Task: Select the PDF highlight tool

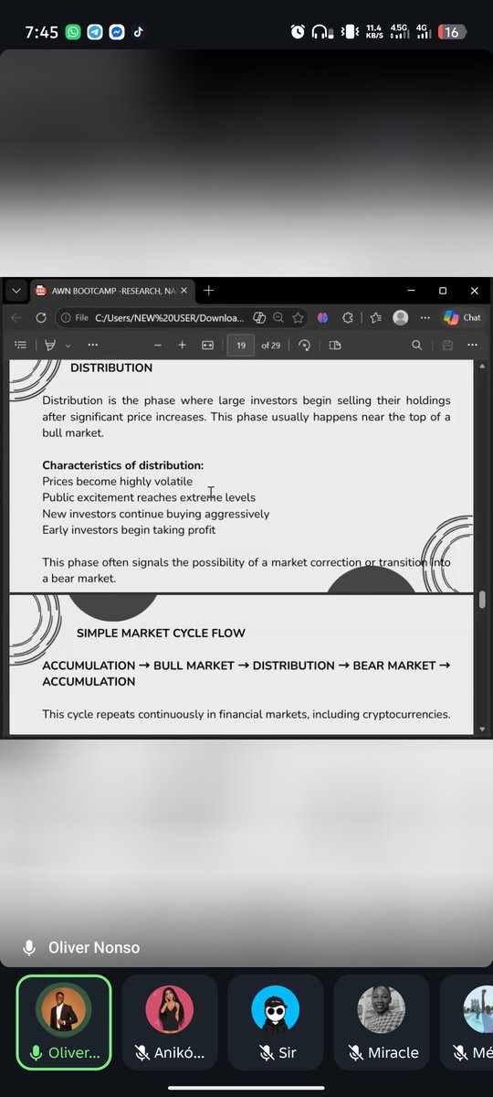Action: [50, 345]
